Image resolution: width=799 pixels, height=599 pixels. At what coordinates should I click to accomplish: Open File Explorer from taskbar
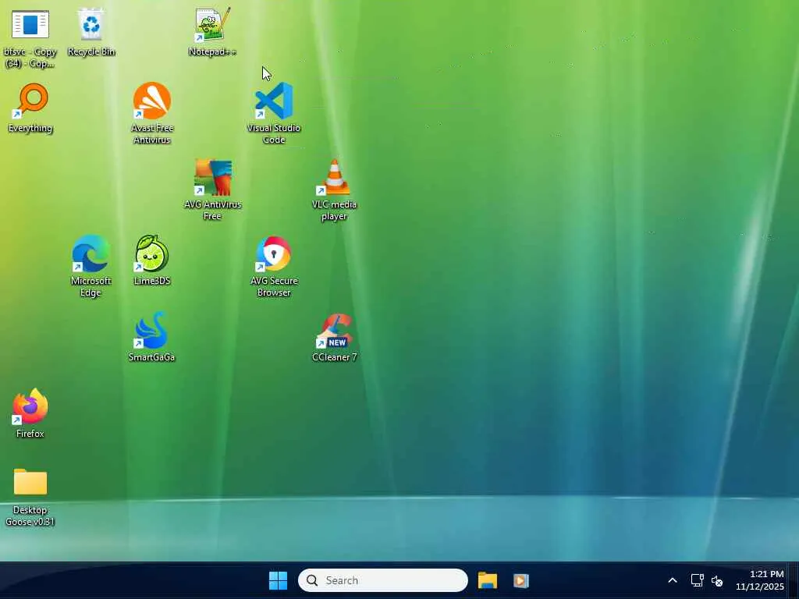(x=488, y=580)
